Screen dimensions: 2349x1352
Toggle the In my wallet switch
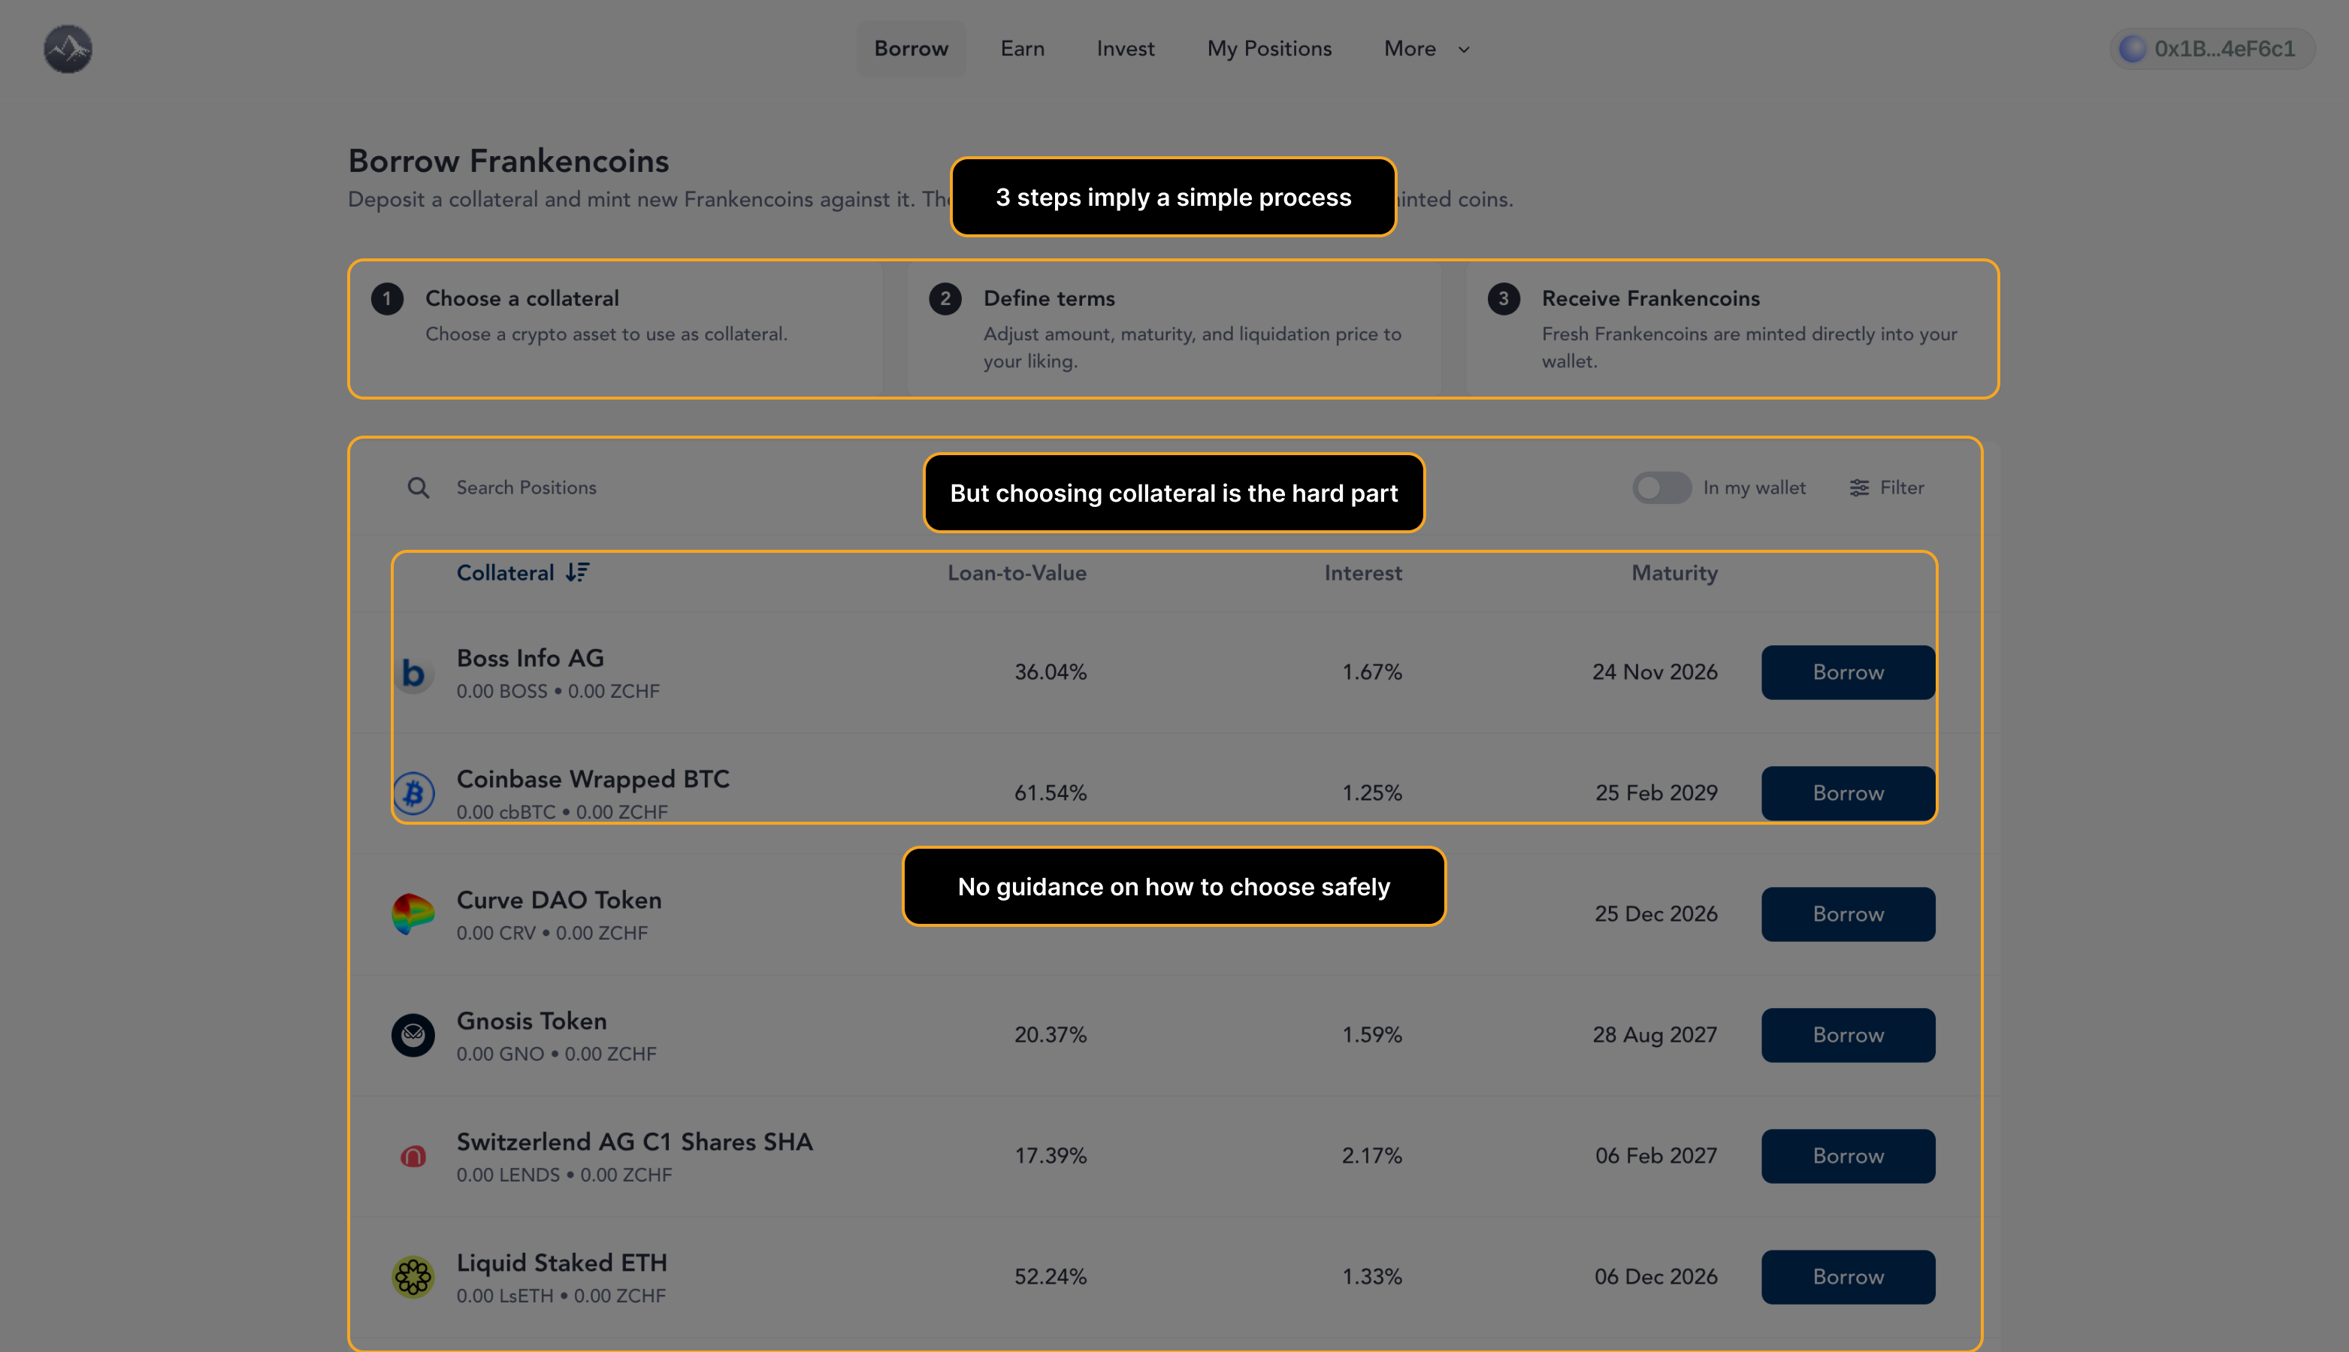(x=1661, y=487)
